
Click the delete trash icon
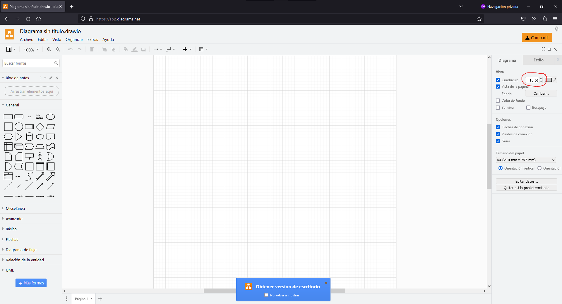click(92, 49)
